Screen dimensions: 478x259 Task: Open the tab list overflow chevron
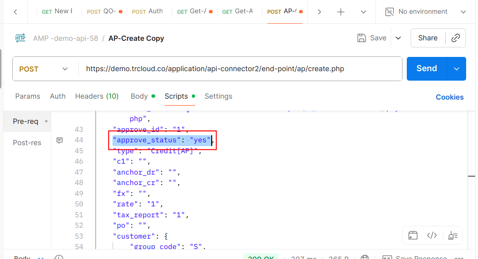tap(364, 12)
